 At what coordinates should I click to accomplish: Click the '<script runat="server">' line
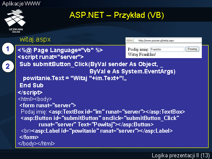point(51,57)
